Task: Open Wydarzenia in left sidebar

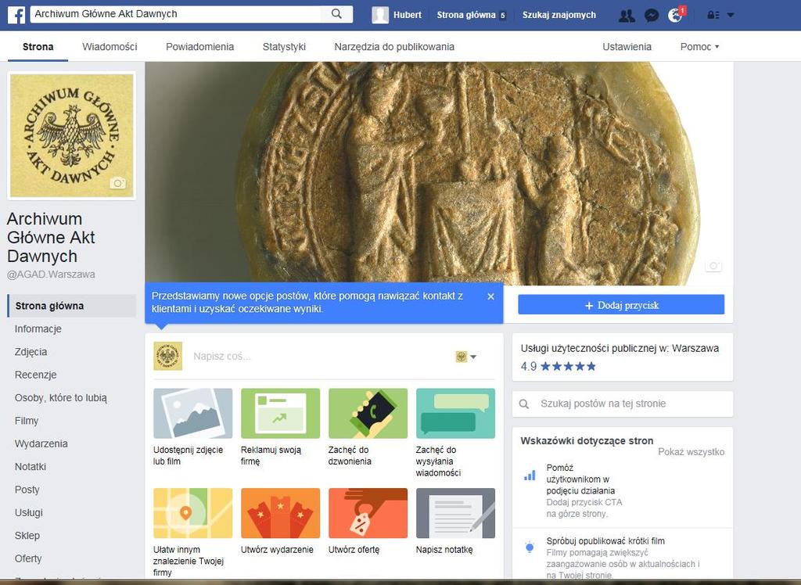Action: tap(41, 443)
